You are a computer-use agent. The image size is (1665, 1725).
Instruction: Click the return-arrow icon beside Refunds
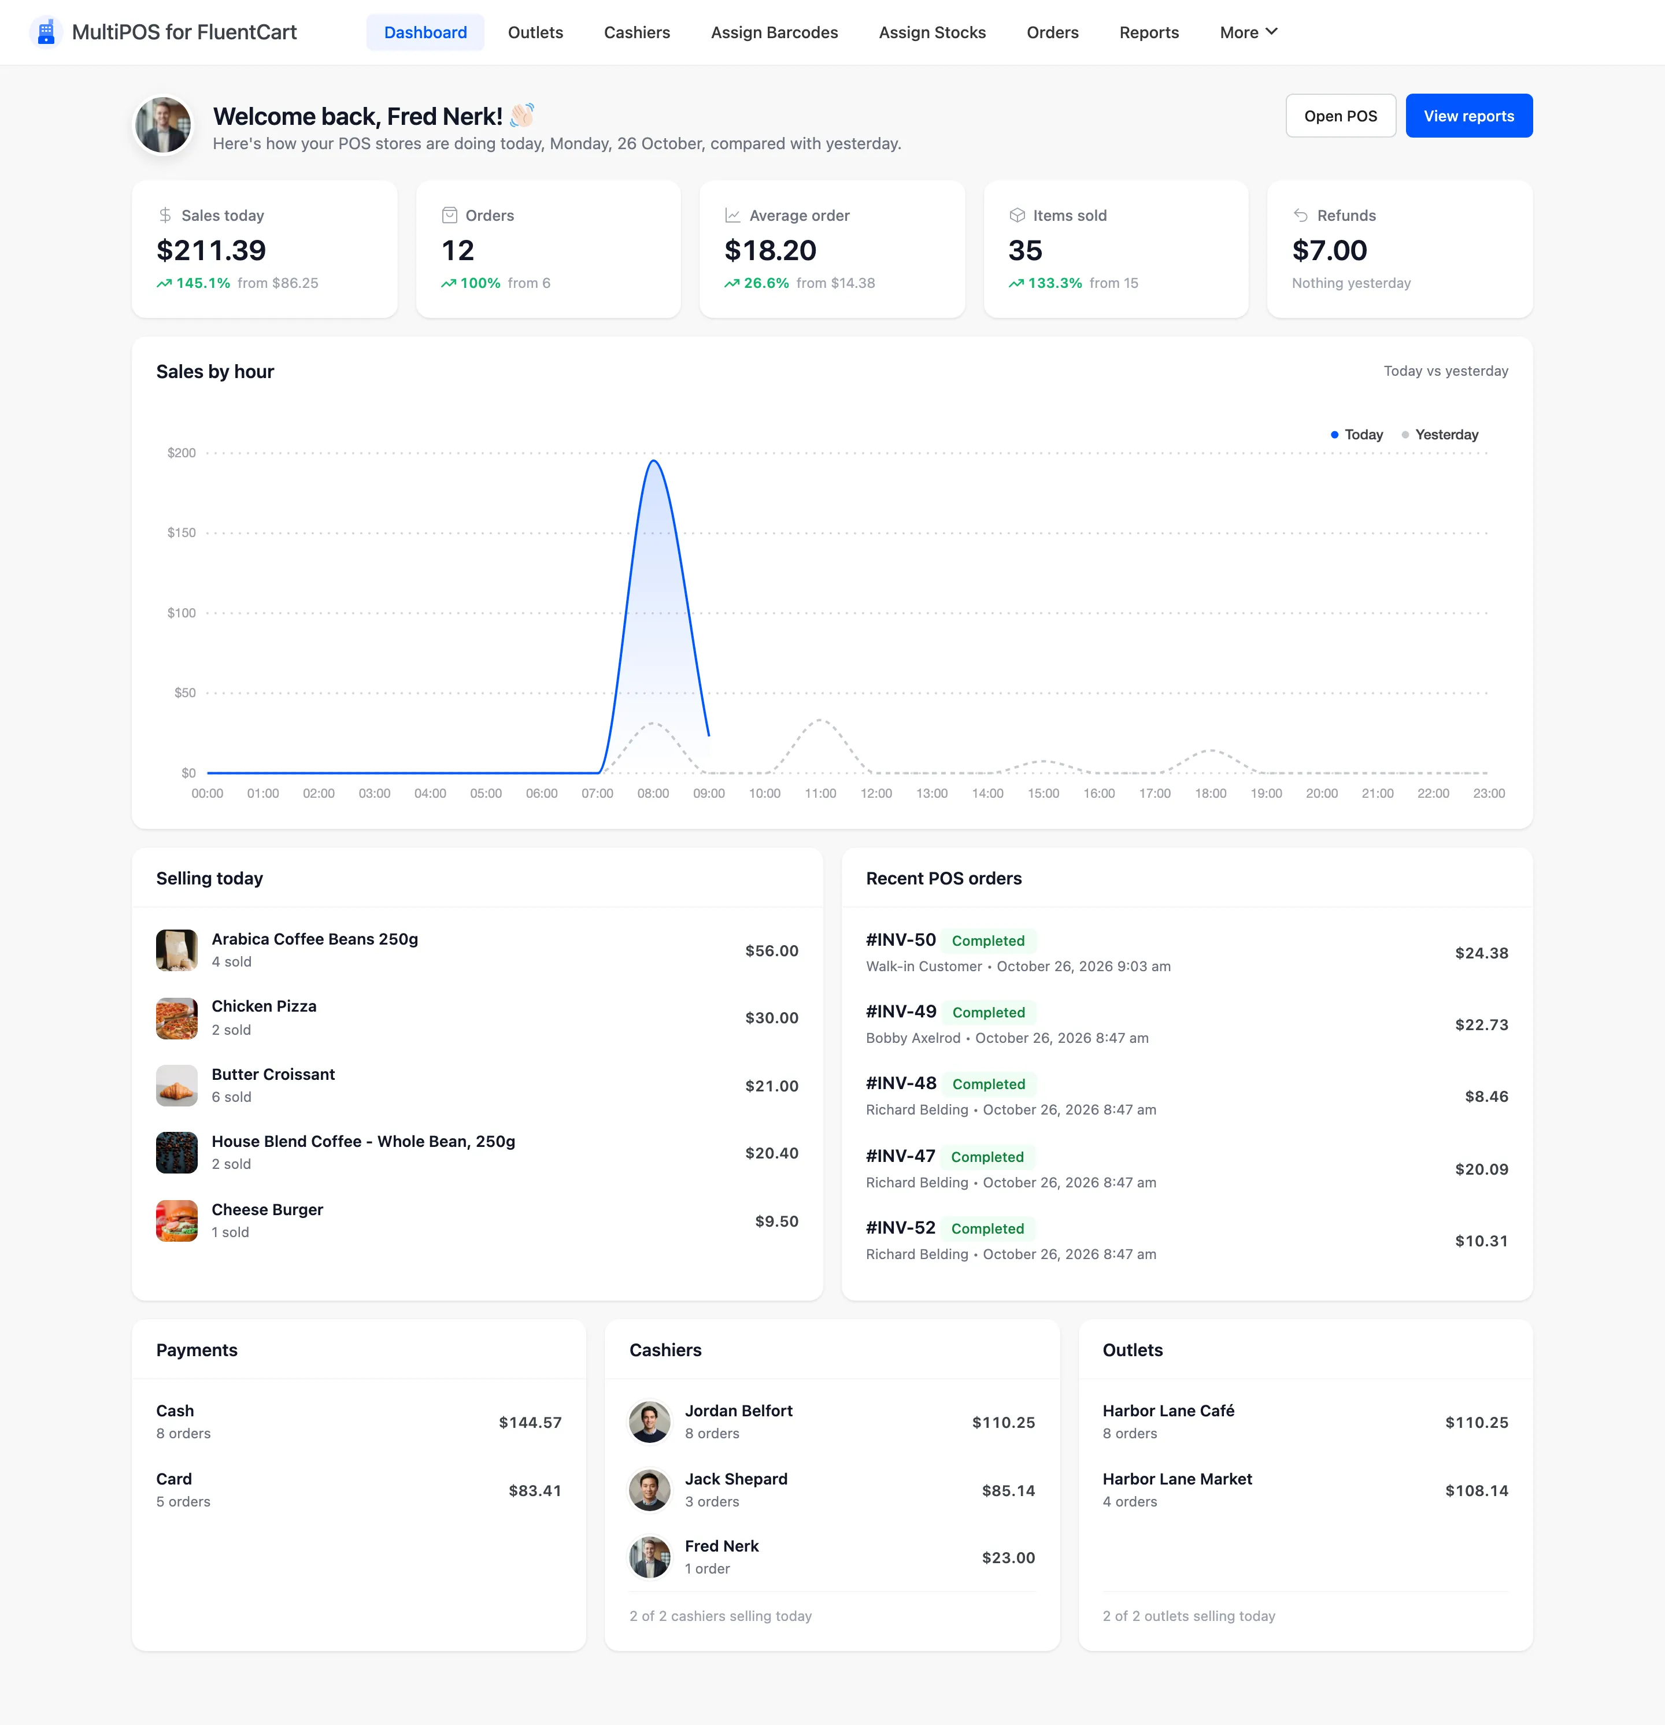(x=1301, y=216)
